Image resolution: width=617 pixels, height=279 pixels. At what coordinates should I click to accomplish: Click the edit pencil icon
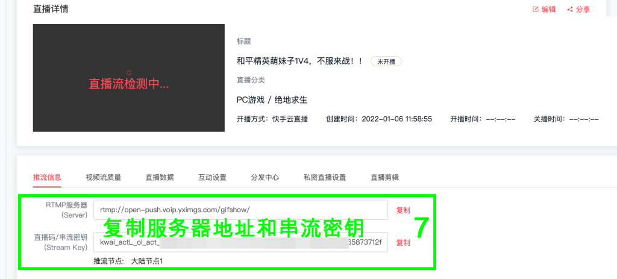click(536, 10)
